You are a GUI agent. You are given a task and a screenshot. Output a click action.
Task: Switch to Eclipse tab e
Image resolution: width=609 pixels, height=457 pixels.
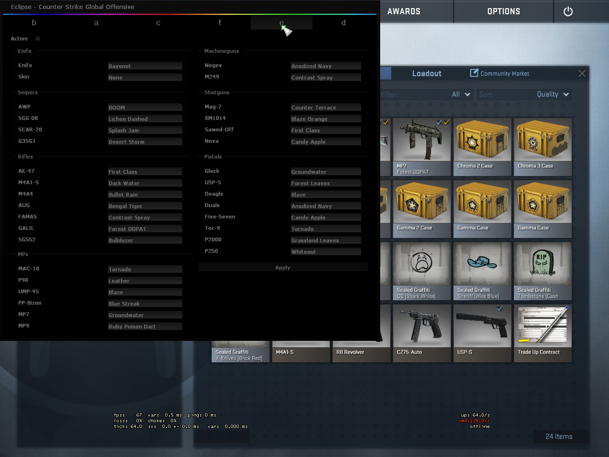[x=282, y=22]
